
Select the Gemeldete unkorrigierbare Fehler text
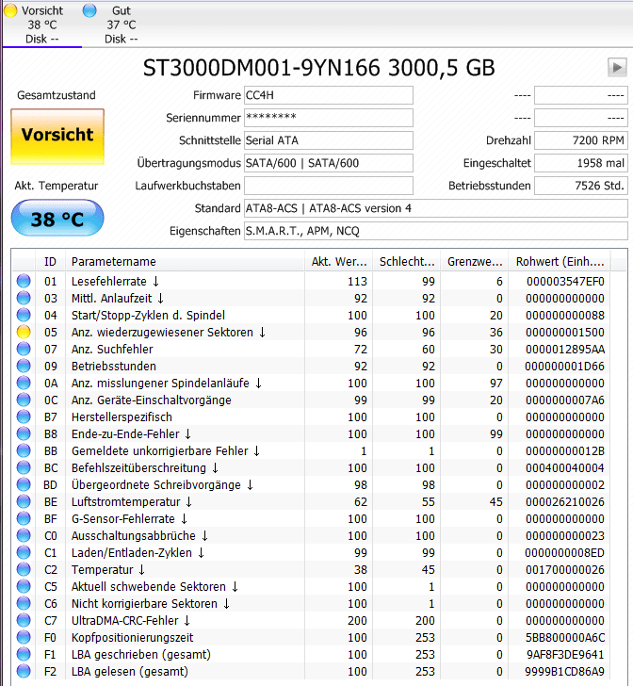[x=160, y=451]
